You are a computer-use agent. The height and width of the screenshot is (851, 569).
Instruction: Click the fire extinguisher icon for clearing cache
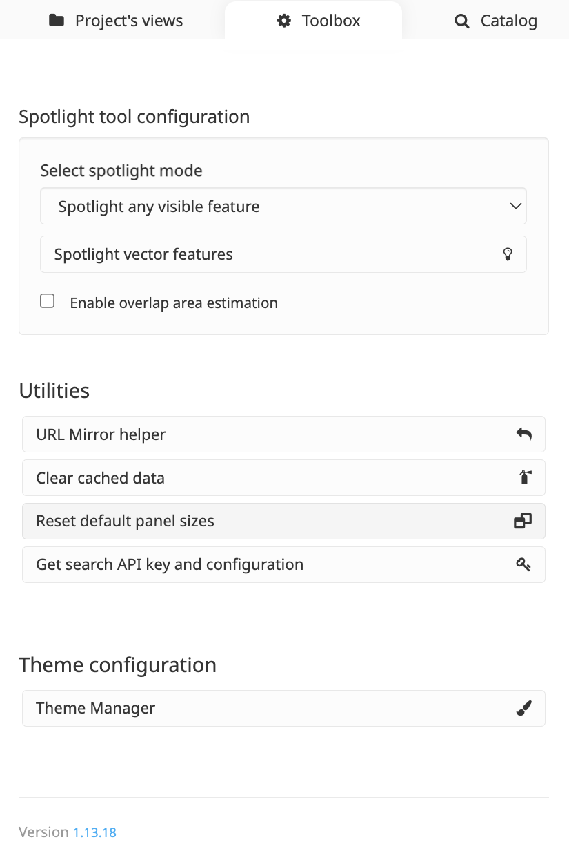(x=525, y=477)
